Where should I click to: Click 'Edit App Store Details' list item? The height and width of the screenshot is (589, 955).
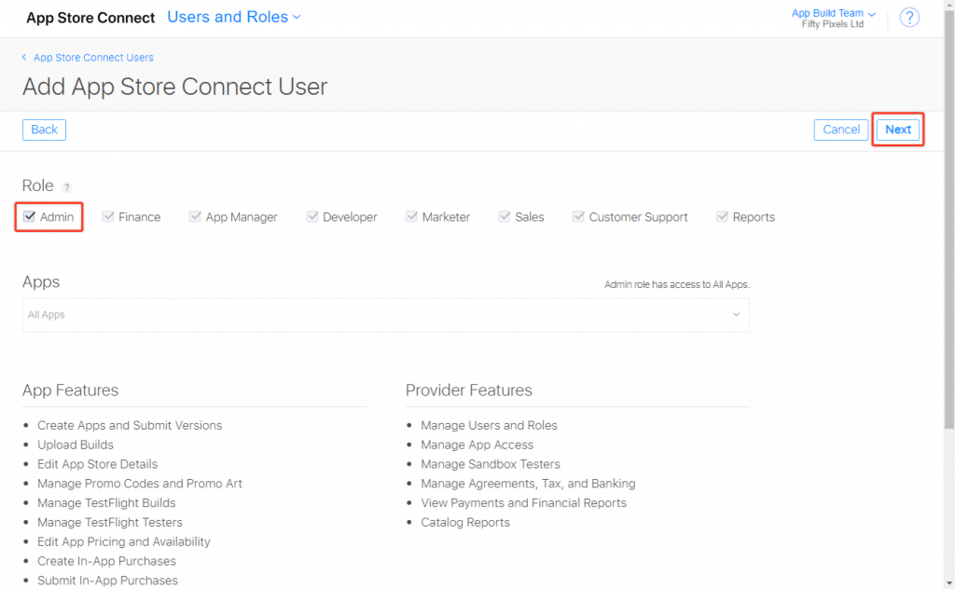97,464
